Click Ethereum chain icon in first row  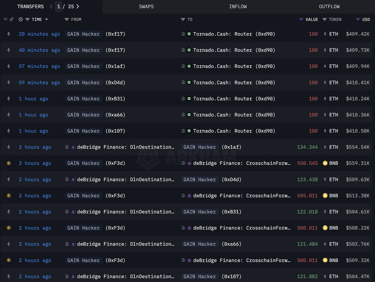pos(8,34)
